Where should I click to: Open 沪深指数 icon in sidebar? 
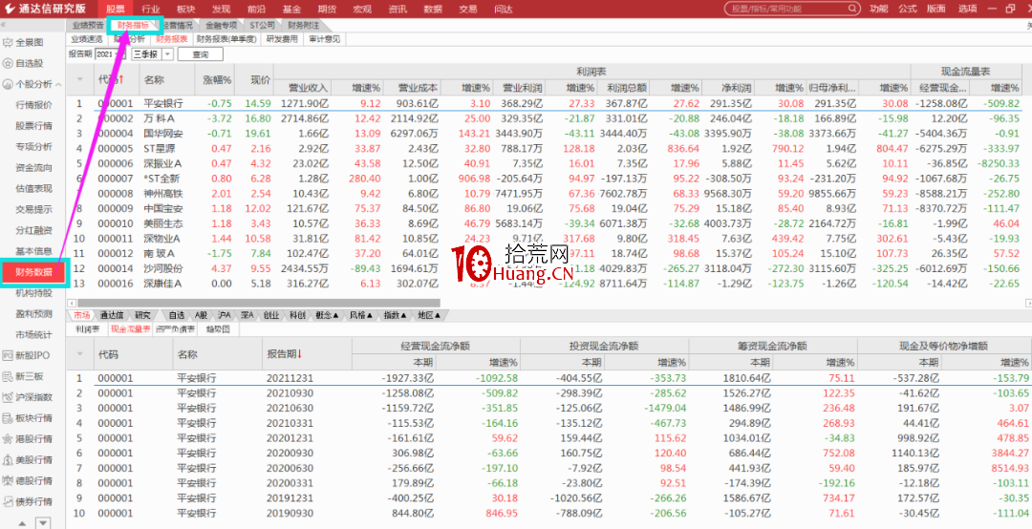(8, 397)
